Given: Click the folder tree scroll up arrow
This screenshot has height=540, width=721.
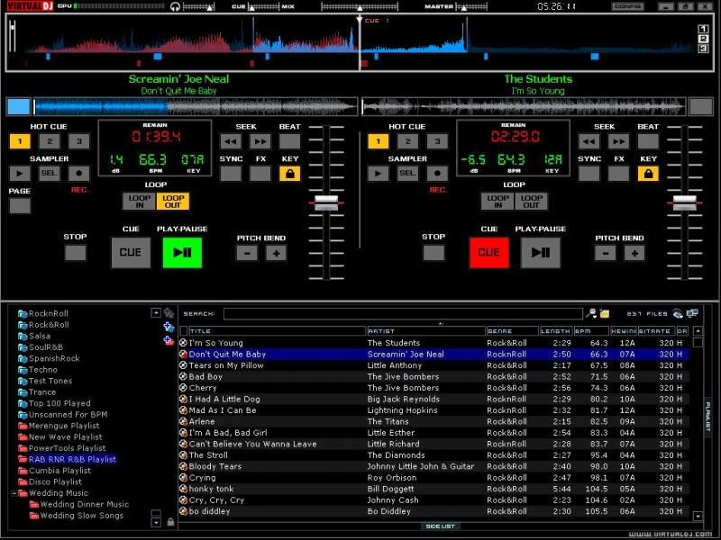Looking at the screenshot, I should tap(156, 313).
